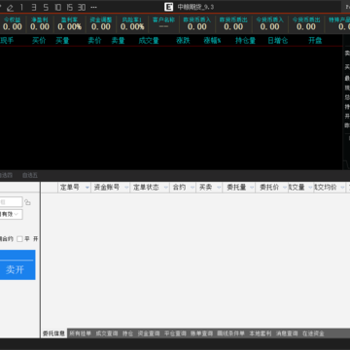
Task: Switch to the 30-minute period icon
Action: 82,7
